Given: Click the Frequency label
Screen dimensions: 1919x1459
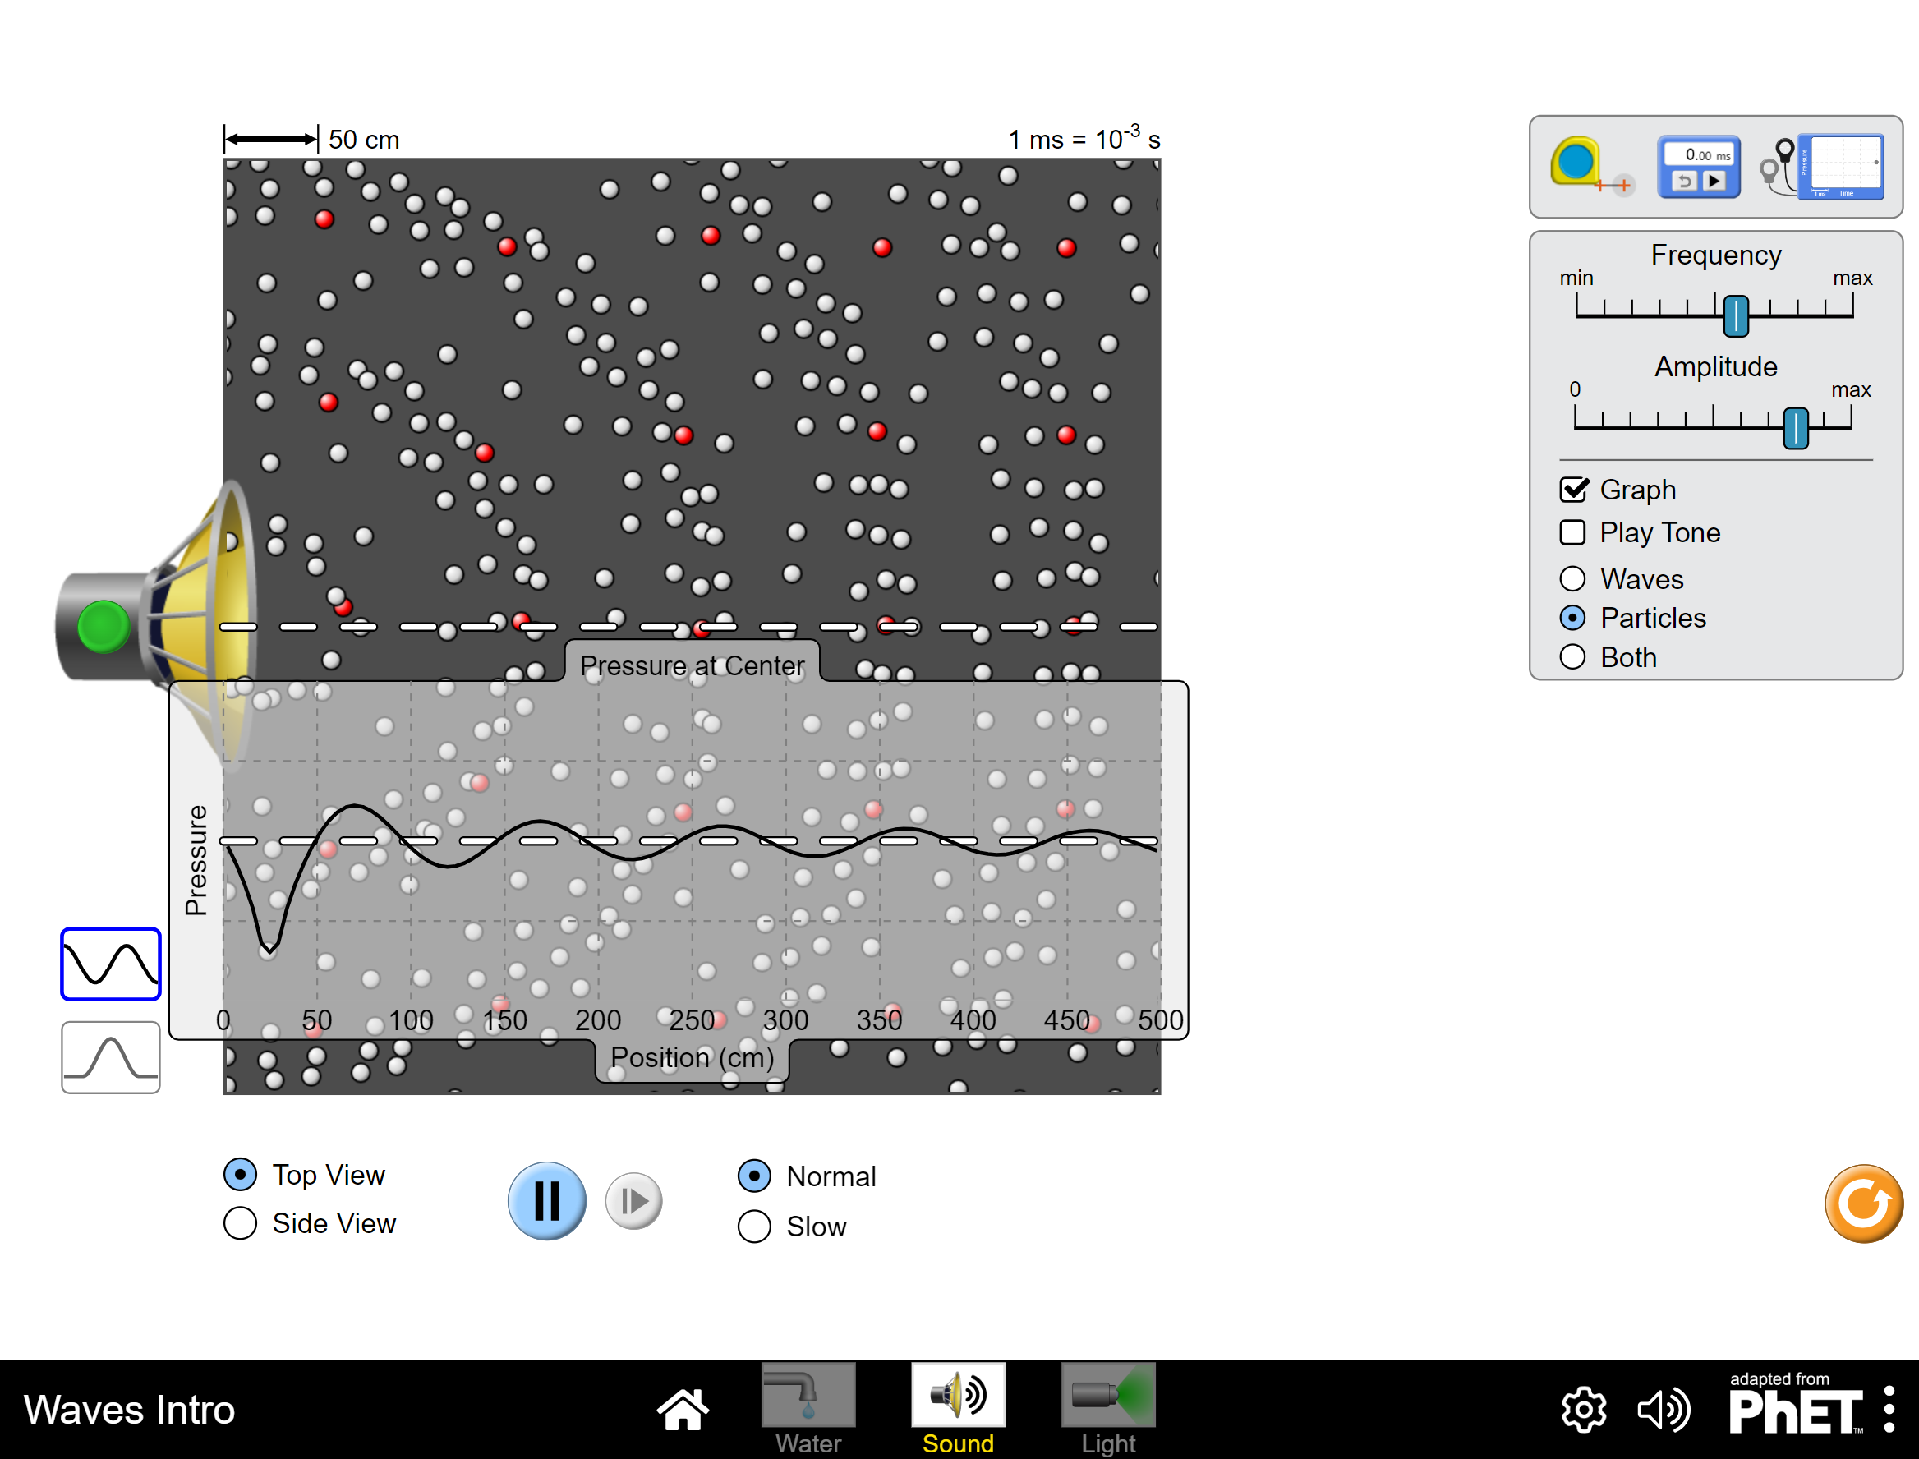Looking at the screenshot, I should 1716,255.
